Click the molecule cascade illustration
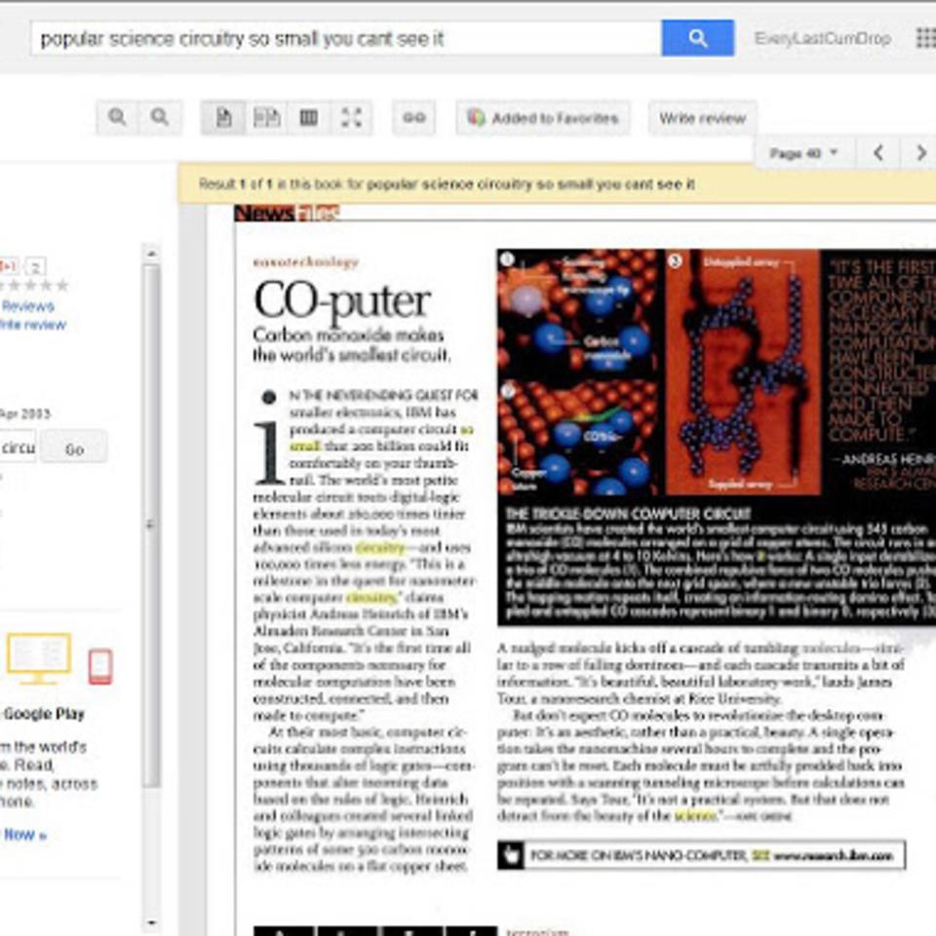 743,372
